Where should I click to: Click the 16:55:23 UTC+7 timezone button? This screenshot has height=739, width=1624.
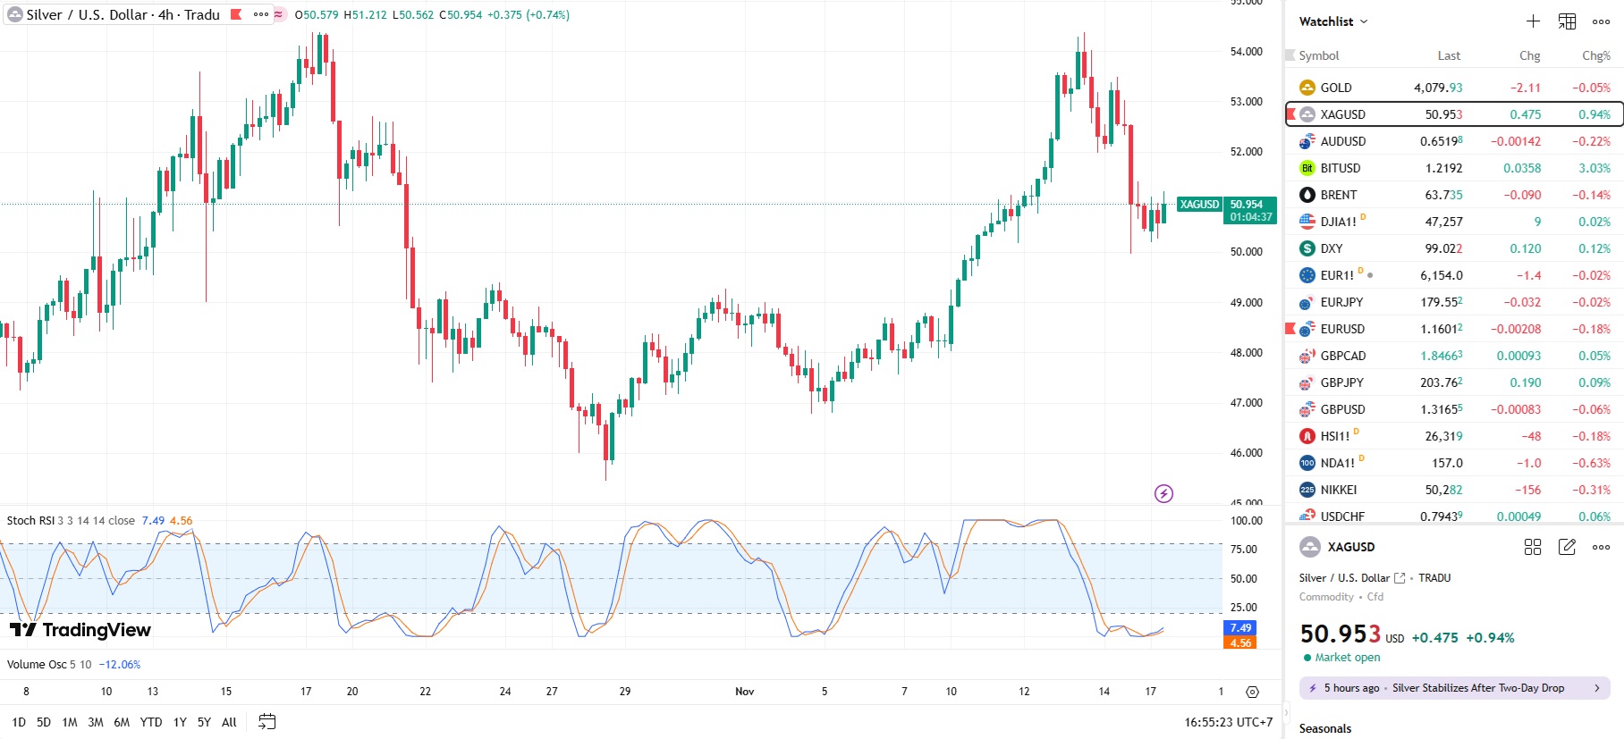pyautogui.click(x=1228, y=722)
